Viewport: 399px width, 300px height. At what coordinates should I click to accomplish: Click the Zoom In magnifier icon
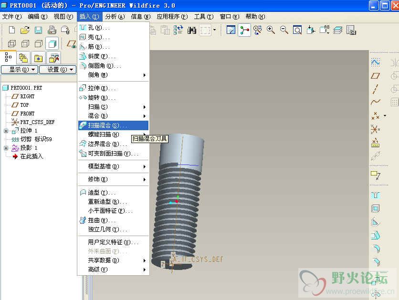coord(271,30)
